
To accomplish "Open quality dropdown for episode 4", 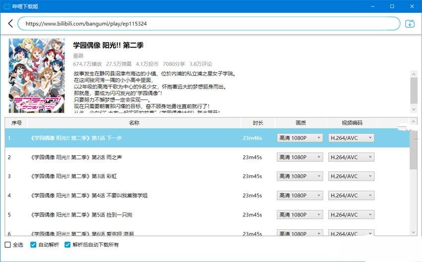I will coord(300,196).
